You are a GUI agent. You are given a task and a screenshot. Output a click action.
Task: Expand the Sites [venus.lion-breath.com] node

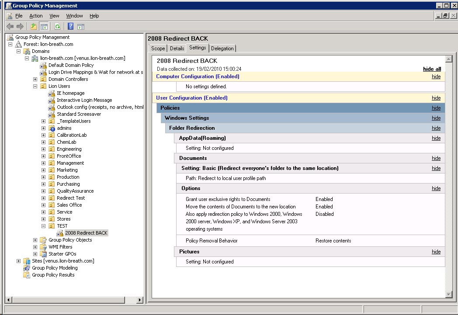18,261
